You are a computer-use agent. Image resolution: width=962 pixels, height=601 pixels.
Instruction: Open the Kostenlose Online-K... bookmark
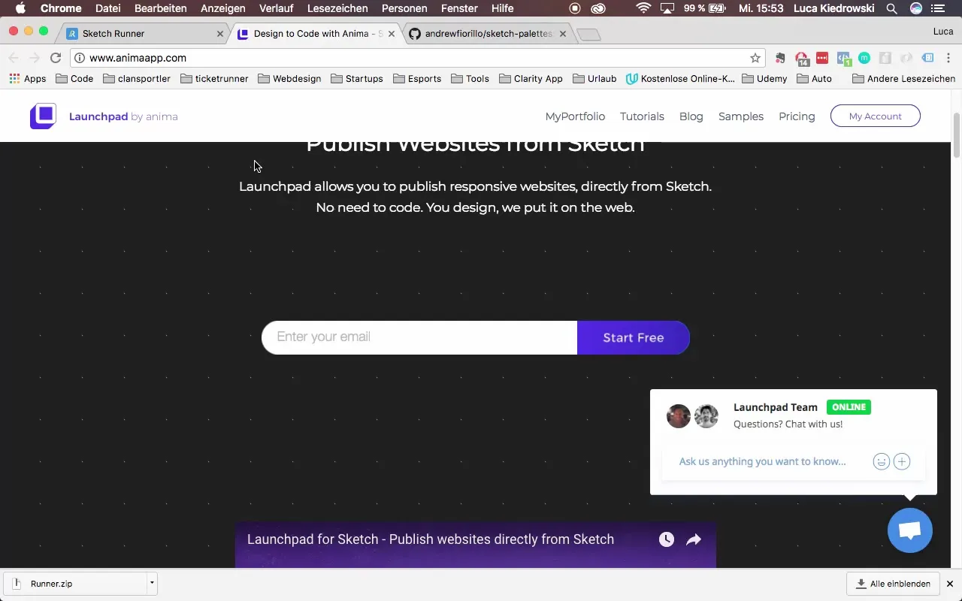coord(679,78)
